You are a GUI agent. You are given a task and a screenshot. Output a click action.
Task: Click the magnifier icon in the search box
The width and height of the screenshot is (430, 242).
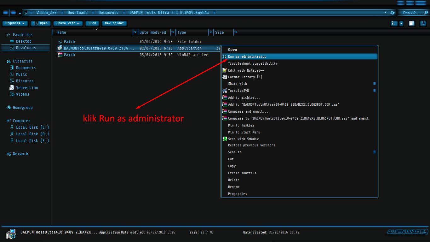click(426, 13)
